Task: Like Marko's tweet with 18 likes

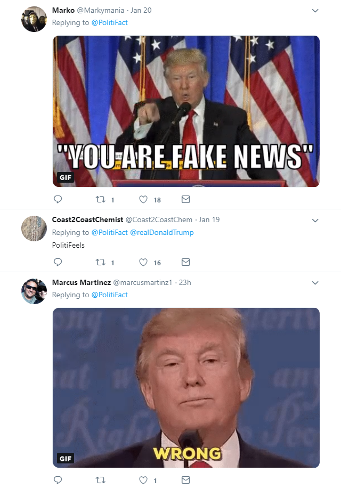Action: click(x=143, y=199)
